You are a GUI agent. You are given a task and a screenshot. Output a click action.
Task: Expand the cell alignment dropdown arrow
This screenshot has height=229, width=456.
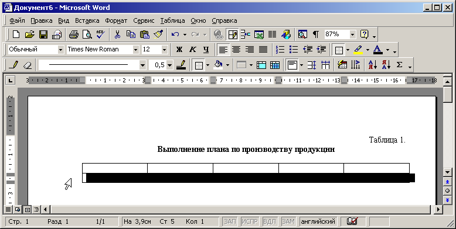tap(301, 65)
